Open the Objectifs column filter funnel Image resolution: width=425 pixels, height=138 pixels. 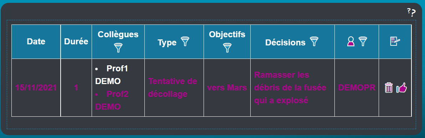227,48
